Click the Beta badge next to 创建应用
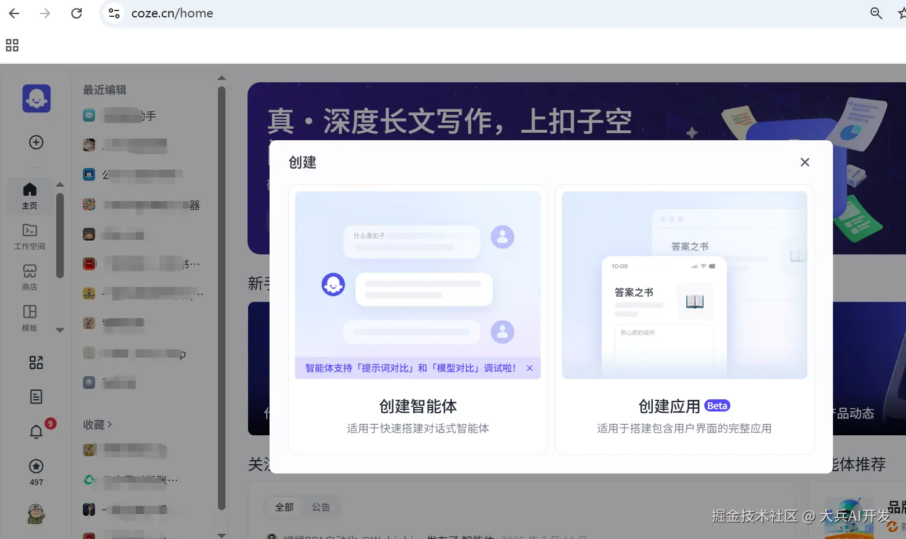The width and height of the screenshot is (906, 539). [x=717, y=406]
